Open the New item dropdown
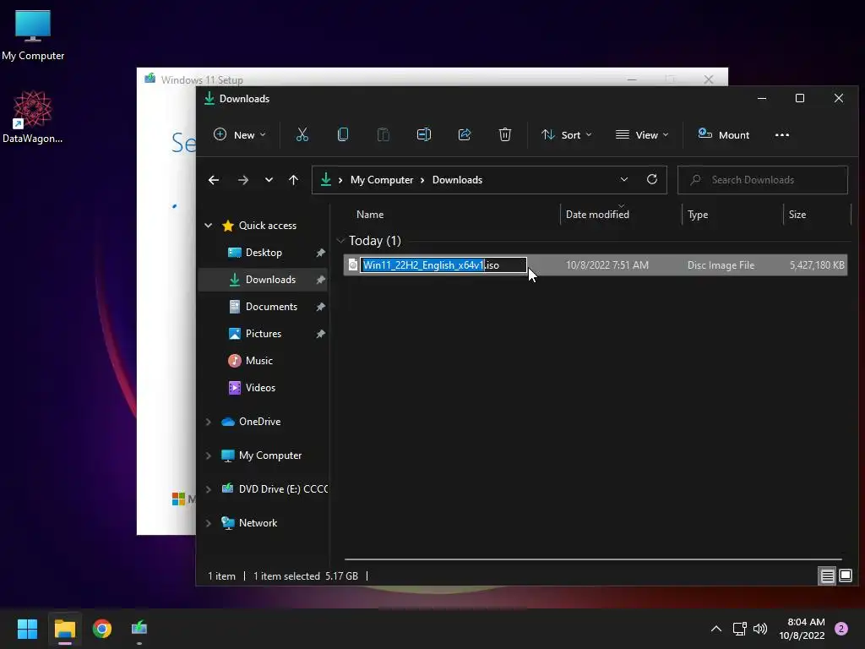865x649 pixels. (x=239, y=134)
